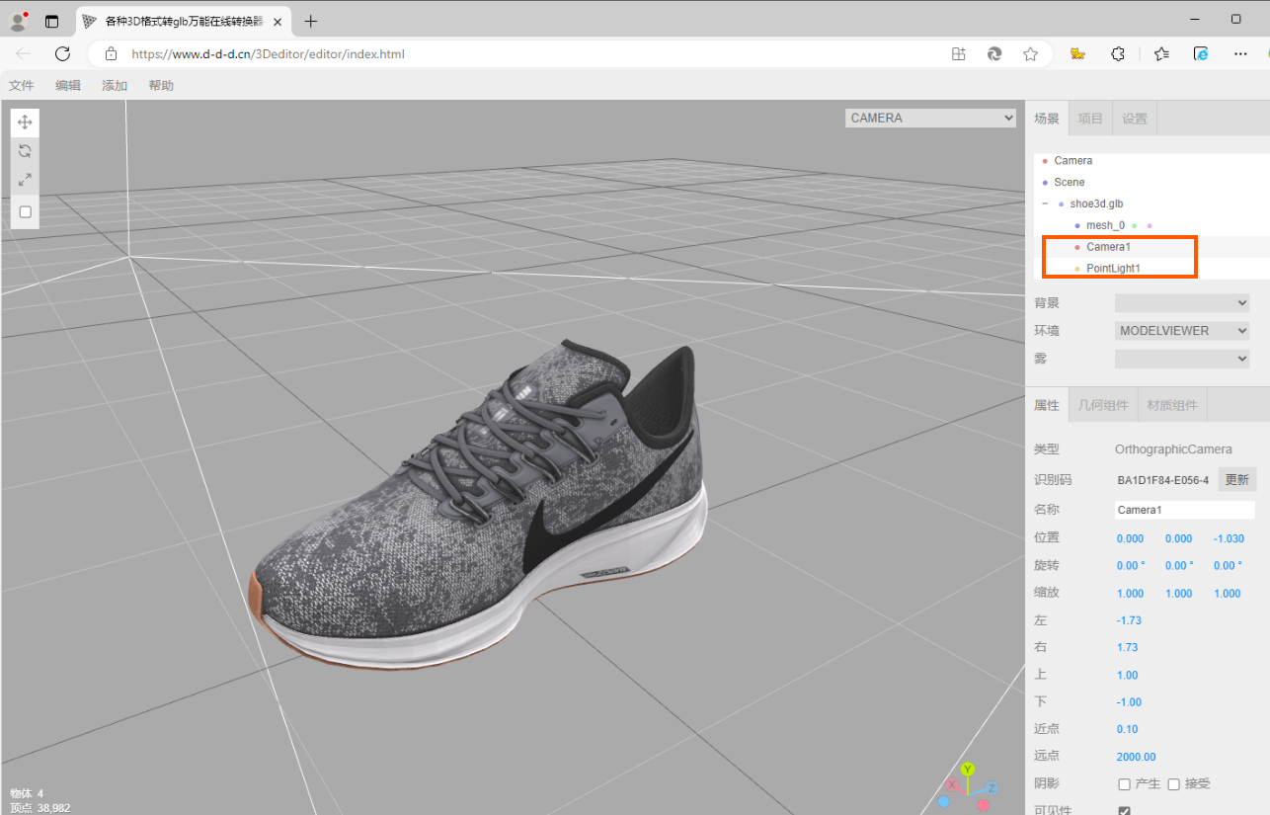Image resolution: width=1270 pixels, height=815 pixels.
Task: Click the rotation X value 0.00°
Action: click(x=1131, y=566)
